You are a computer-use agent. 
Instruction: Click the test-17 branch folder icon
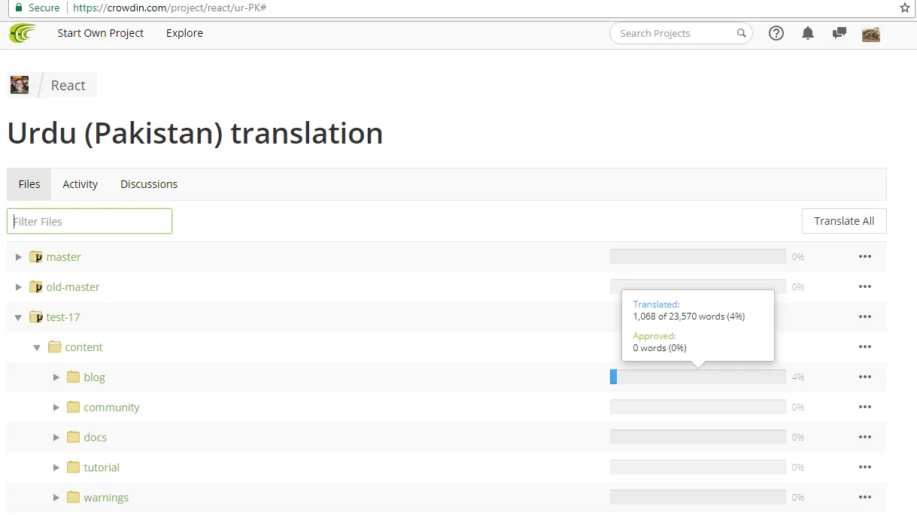click(35, 317)
